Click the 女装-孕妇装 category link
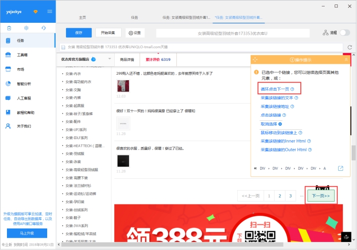 (x=75, y=201)
